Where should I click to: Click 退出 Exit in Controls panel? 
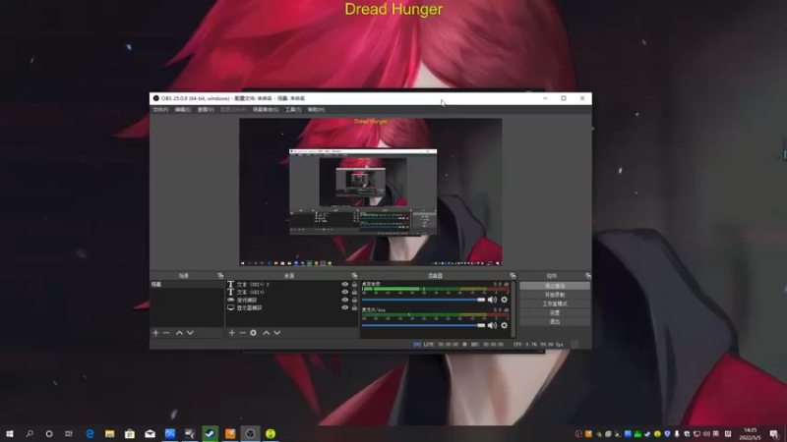click(x=555, y=322)
